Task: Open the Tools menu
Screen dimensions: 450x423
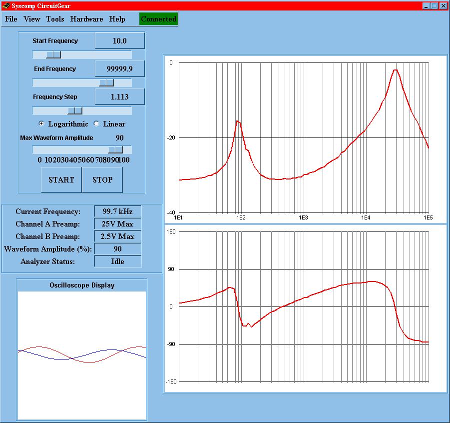Action: 55,19
